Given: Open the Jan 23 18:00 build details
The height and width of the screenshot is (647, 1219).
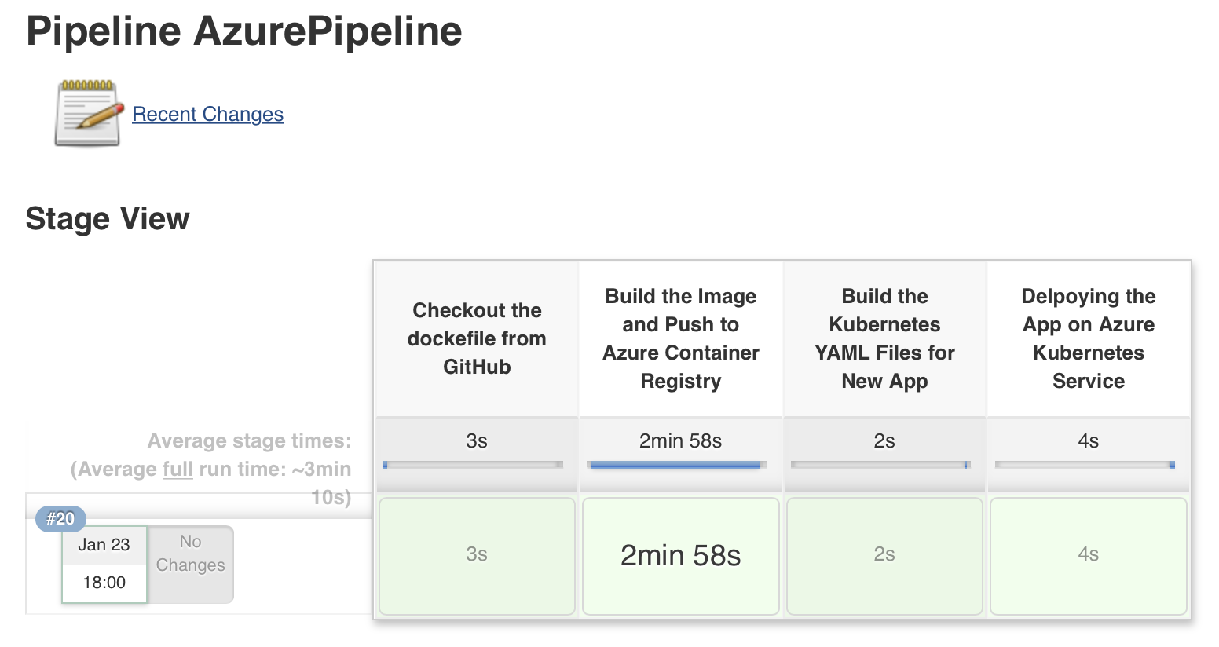Looking at the screenshot, I should pyautogui.click(x=104, y=563).
